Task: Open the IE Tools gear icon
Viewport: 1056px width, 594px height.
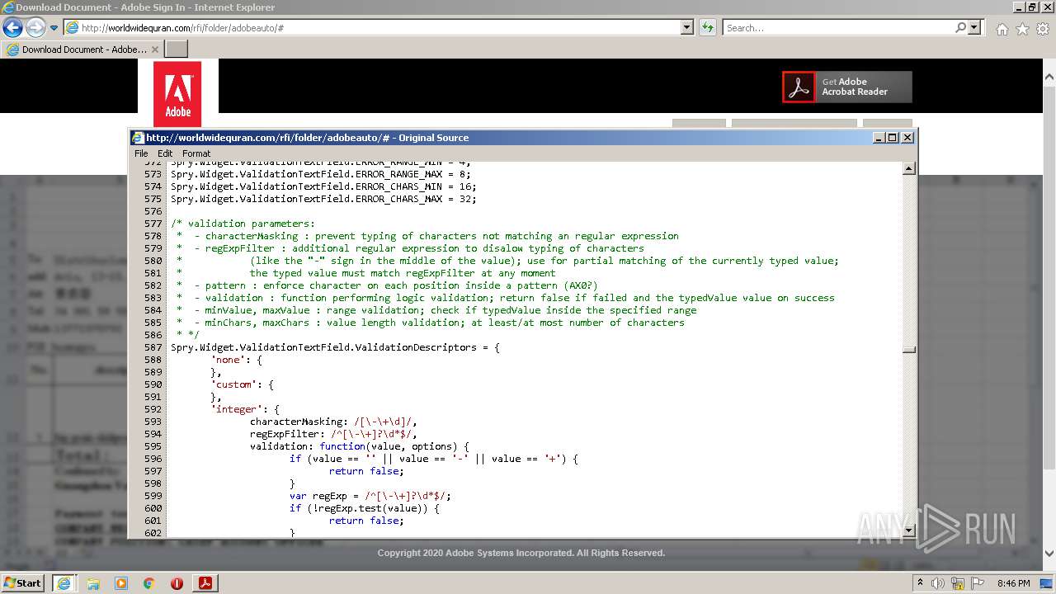Action: coord(1042,29)
